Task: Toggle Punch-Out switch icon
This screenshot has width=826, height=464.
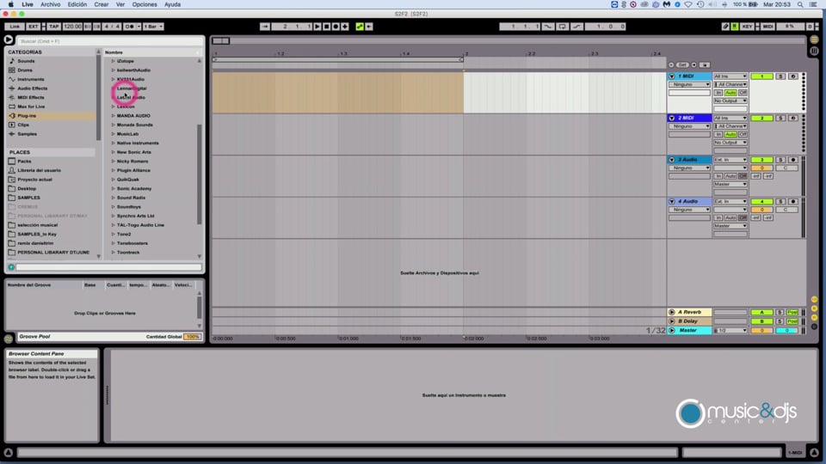Action: pos(576,27)
